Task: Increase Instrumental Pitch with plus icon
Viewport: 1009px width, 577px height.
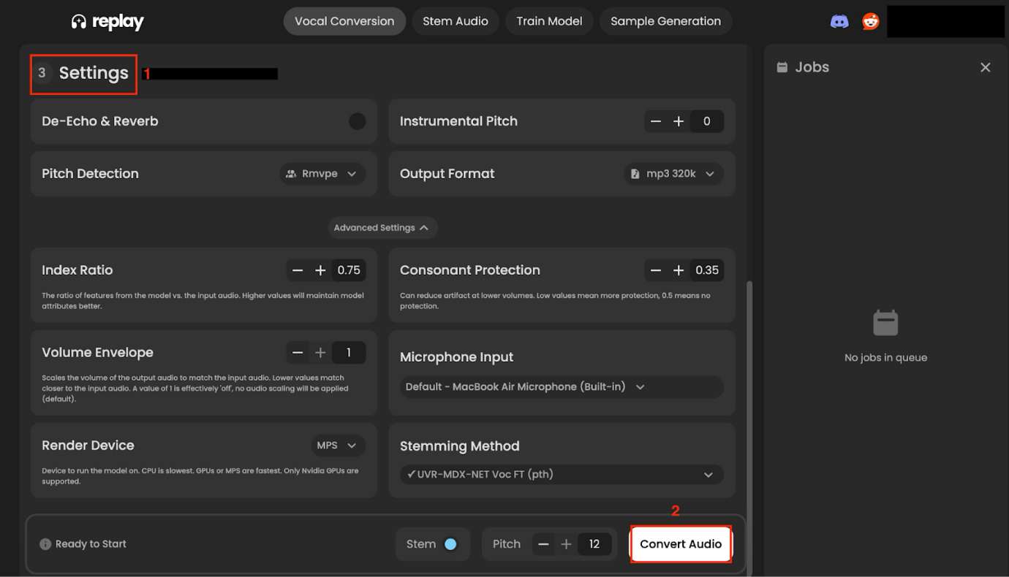Action: point(679,121)
